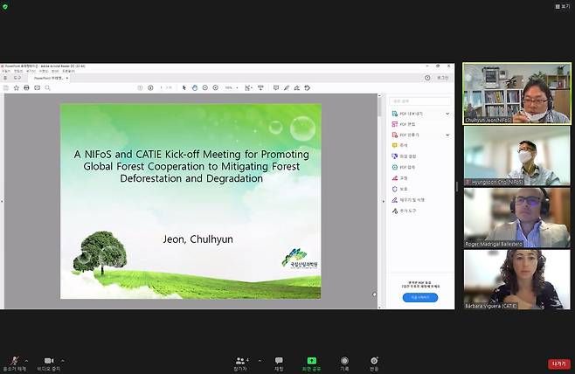This screenshot has width=575, height=374.
Task: Click Sign In at Acrobat top right
Action: pos(442,78)
